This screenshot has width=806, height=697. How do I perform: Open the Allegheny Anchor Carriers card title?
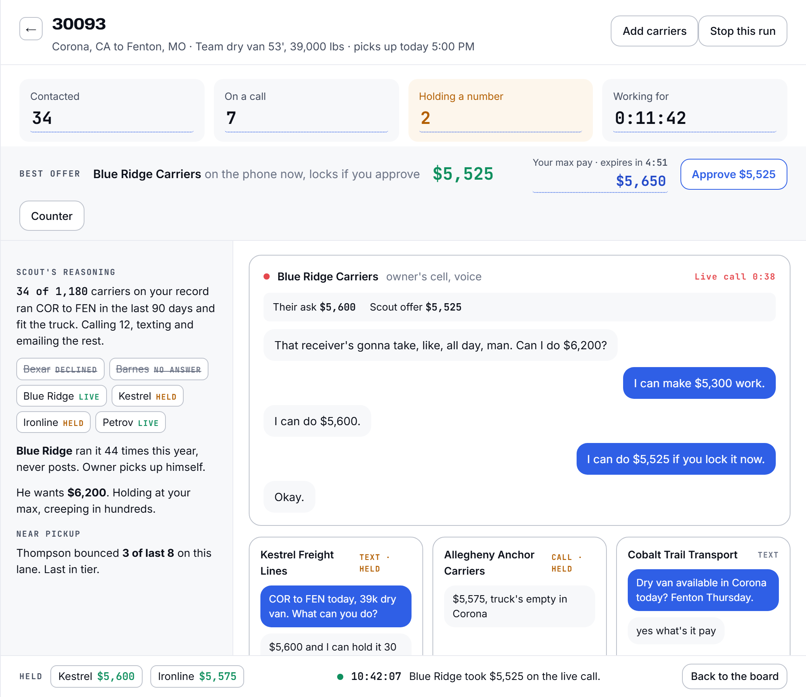489,563
